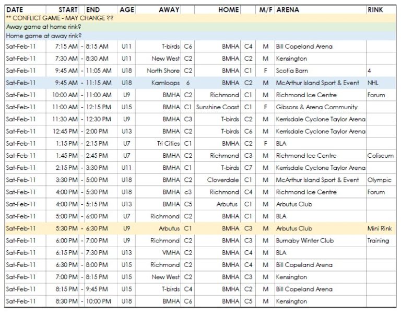Viewport: 401px width, 313px height.
Task: Click the VMHA away team cell
Action: (x=170, y=252)
